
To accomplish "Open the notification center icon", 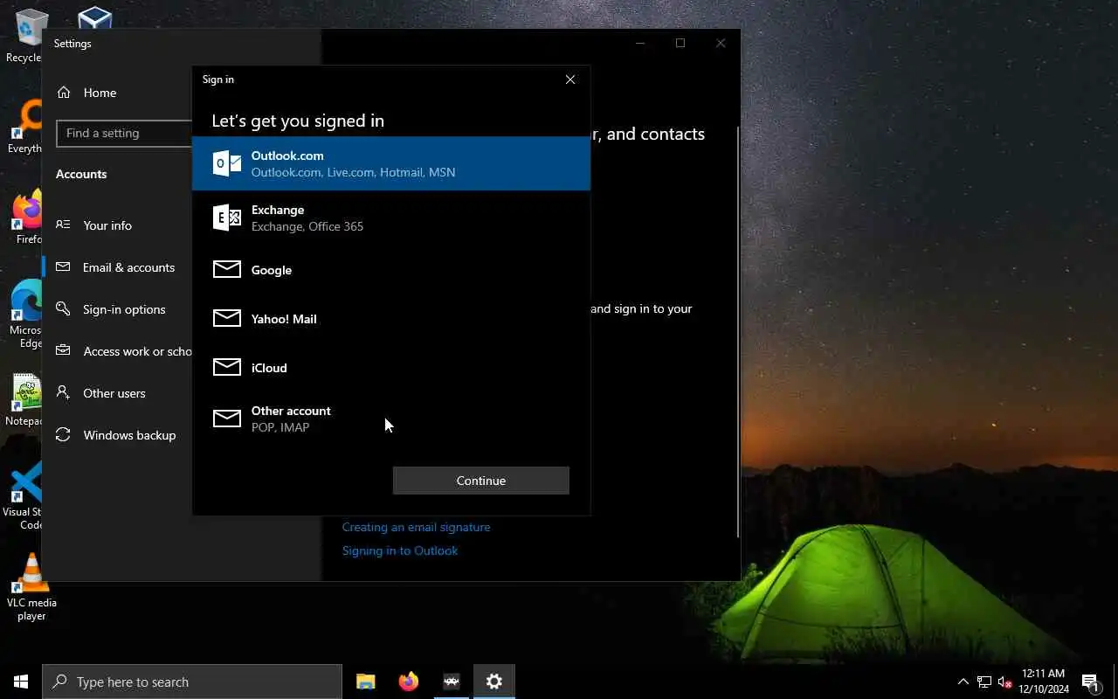I will [x=1090, y=682].
